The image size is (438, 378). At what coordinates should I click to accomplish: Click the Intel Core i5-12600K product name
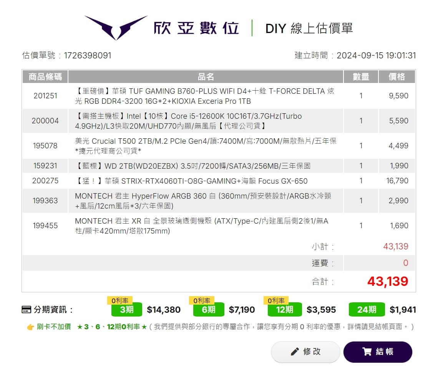tap(189, 121)
